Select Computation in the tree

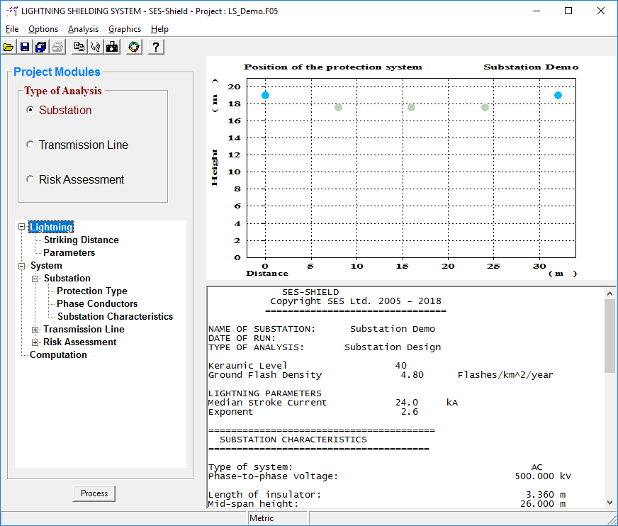(x=58, y=354)
